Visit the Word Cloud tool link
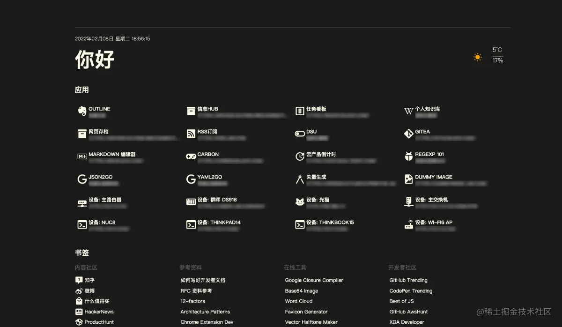This screenshot has width=562, height=327. [299, 301]
